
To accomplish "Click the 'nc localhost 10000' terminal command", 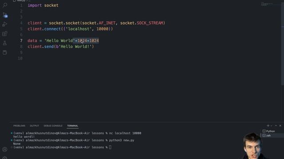I will tap(125, 133).
